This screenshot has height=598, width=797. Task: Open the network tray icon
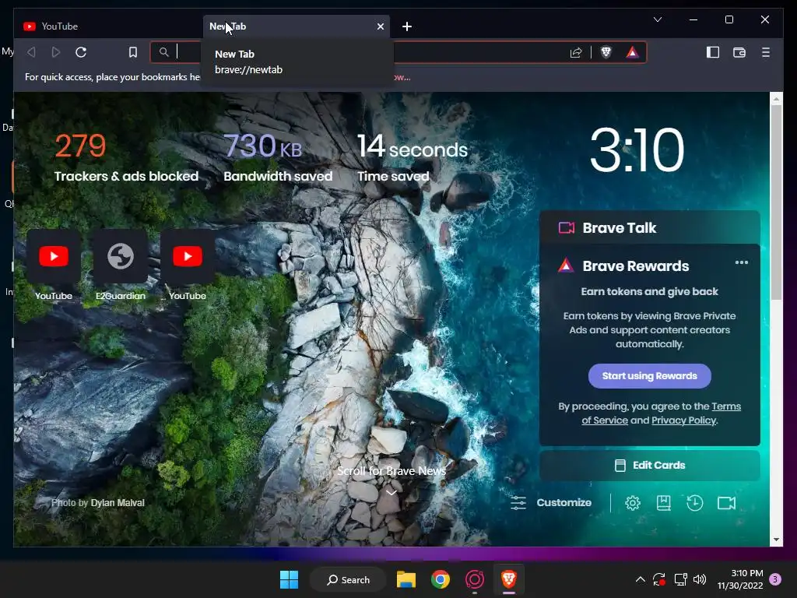(680, 579)
